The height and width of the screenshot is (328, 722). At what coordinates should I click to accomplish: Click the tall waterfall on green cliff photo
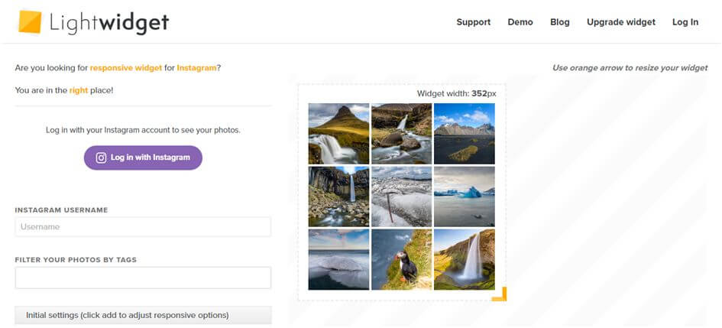464,259
